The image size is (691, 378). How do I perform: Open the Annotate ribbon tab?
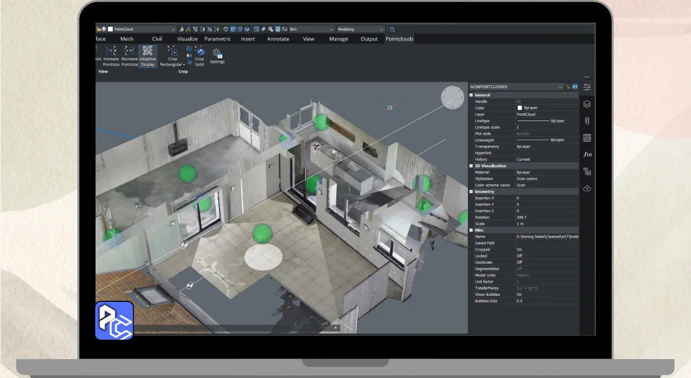[278, 39]
